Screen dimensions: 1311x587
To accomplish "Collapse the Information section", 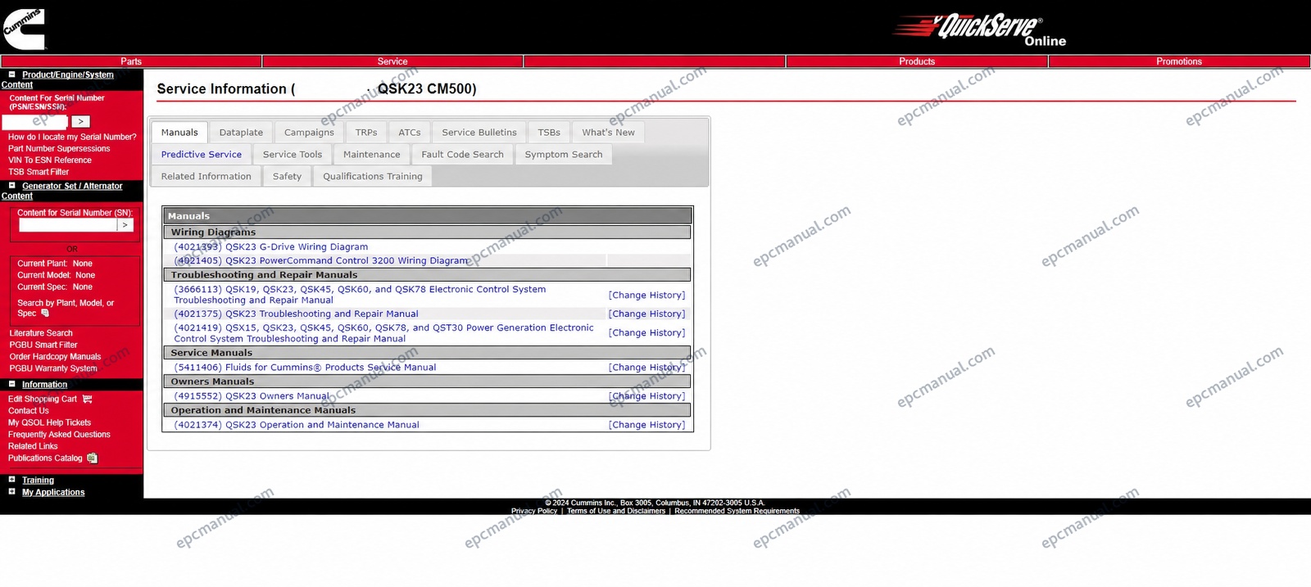I will click(x=12, y=384).
